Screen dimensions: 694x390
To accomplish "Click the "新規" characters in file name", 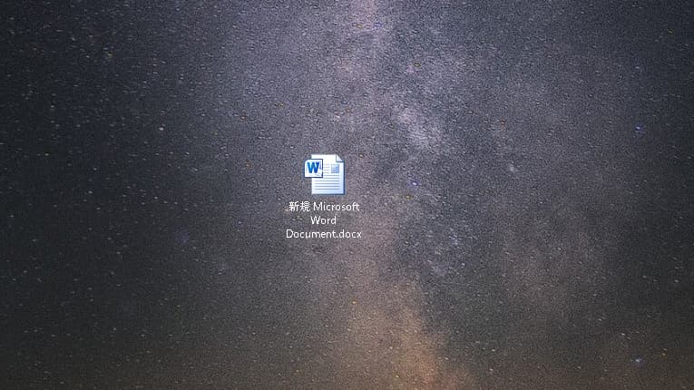I will [x=298, y=207].
